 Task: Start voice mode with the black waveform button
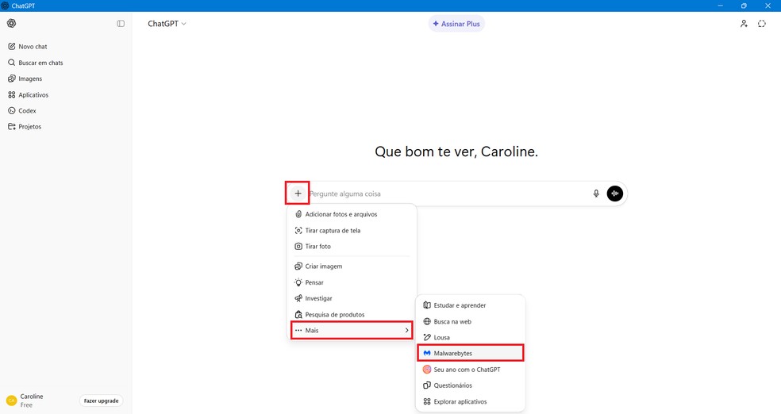(614, 194)
